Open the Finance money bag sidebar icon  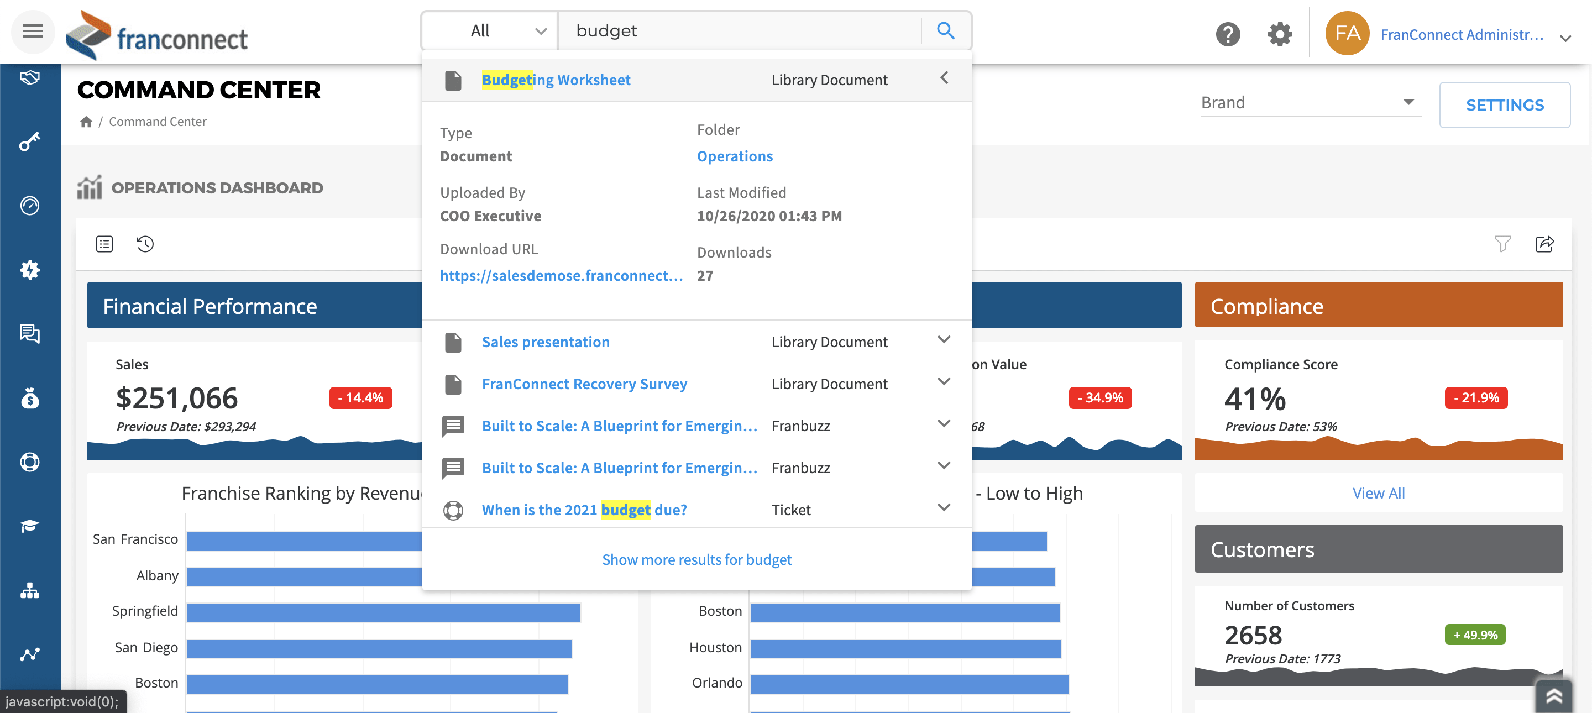[x=31, y=399]
